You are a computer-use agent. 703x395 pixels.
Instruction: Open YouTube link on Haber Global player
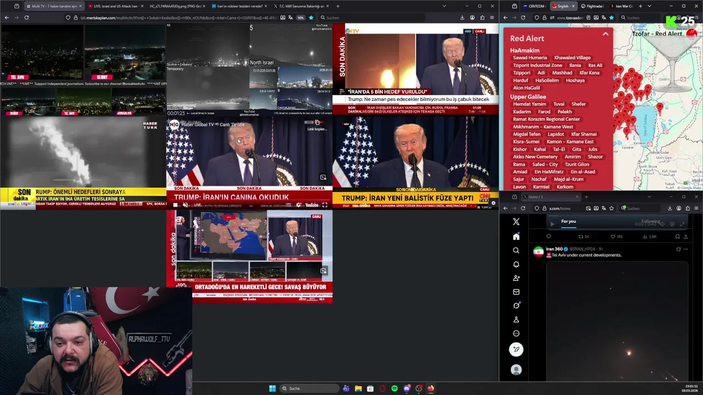pos(311,205)
